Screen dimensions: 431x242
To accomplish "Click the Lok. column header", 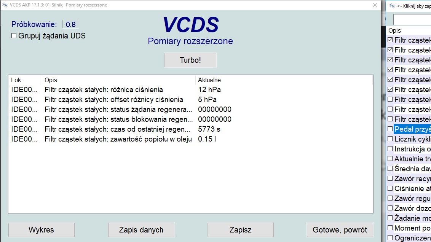I will click(x=17, y=80).
